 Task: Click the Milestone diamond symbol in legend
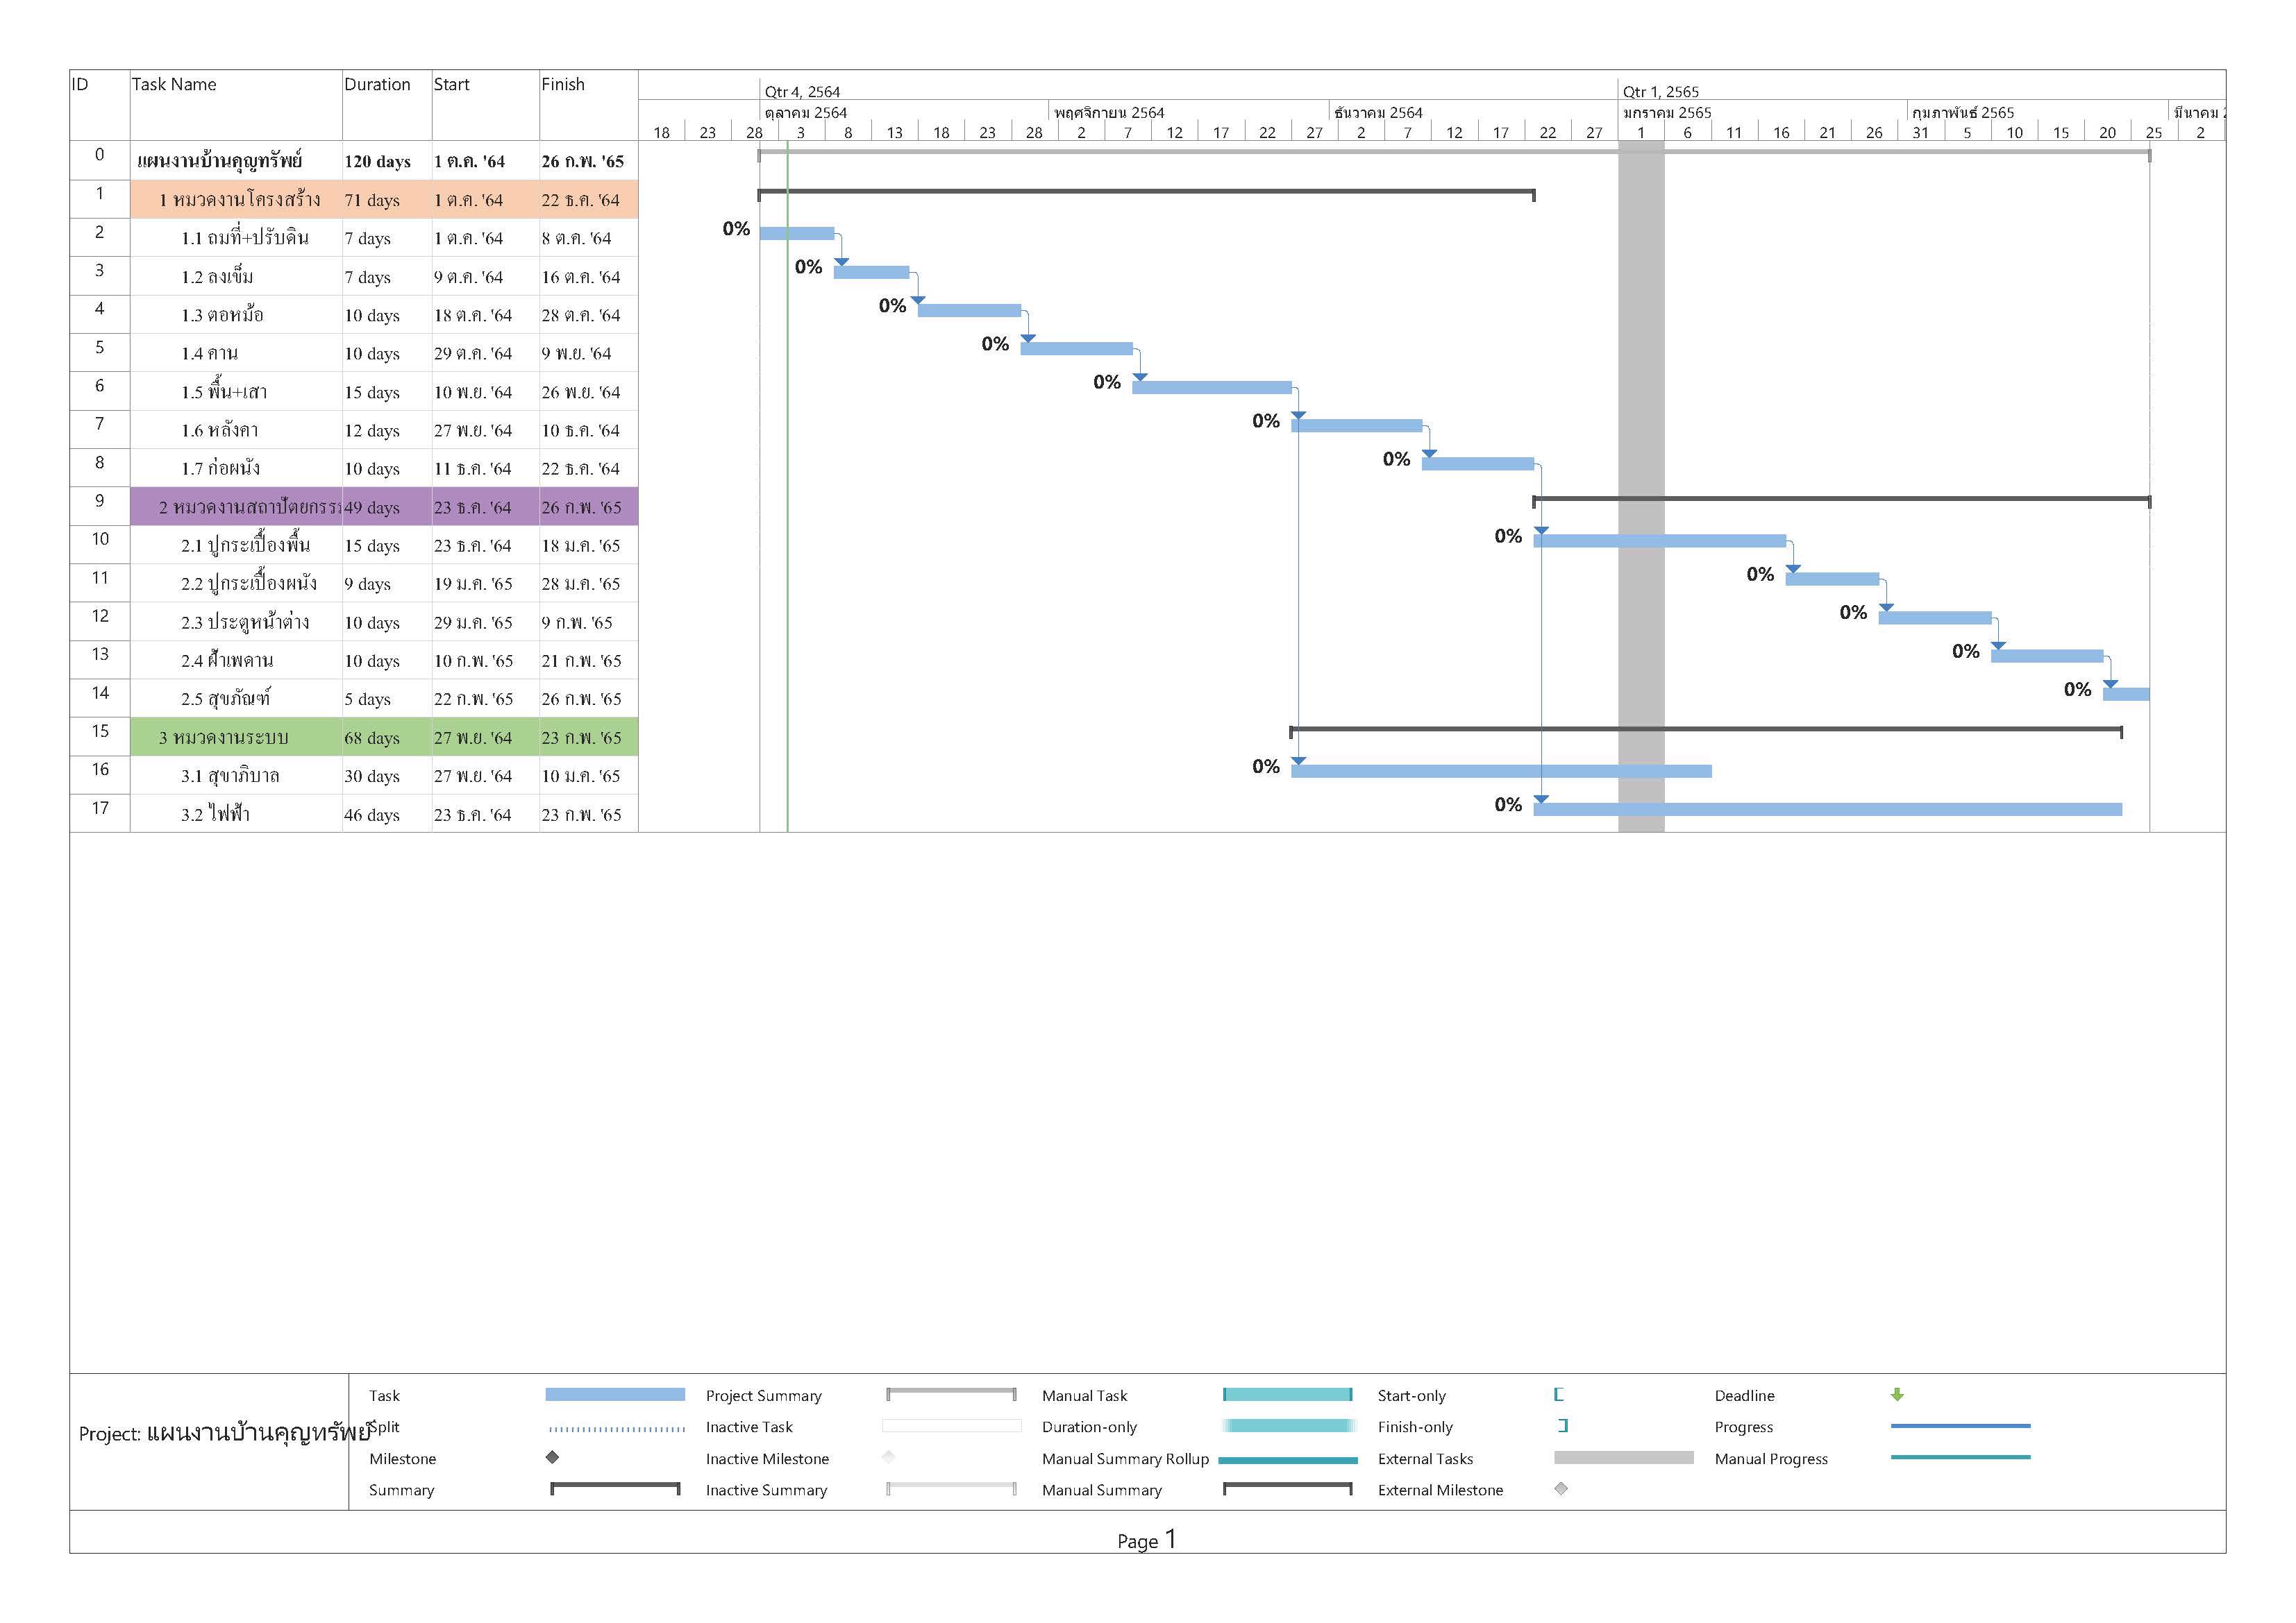552,1457
